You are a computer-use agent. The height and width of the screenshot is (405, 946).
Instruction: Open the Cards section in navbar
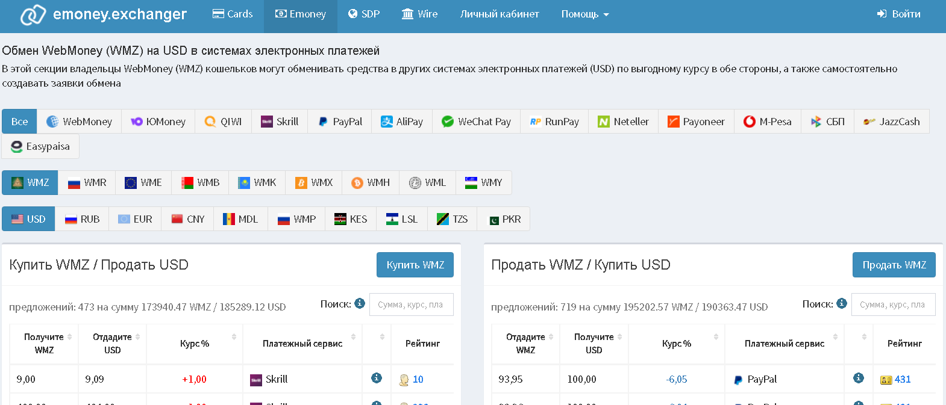(233, 14)
